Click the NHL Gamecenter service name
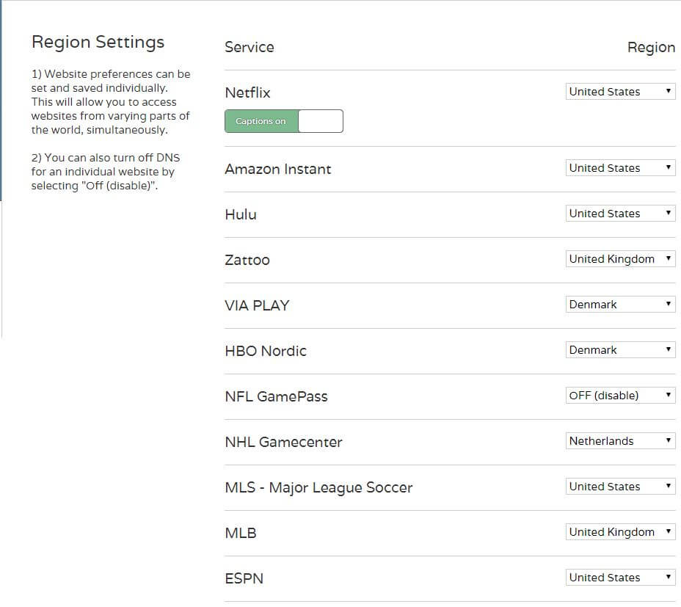Image resolution: width=681 pixels, height=607 pixels. pyautogui.click(x=283, y=443)
